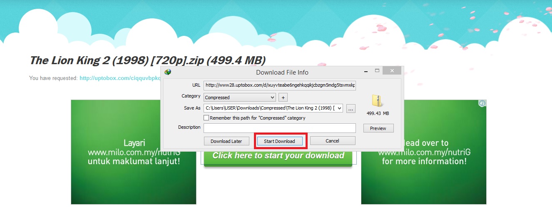This screenshot has width=552, height=215.
Task: Click the IDM icon in the title bar
Action: (x=168, y=72)
